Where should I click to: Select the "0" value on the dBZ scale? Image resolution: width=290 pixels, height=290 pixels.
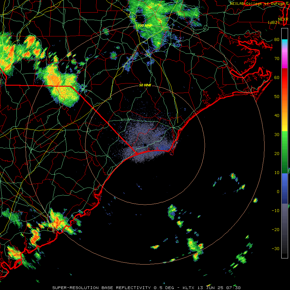tap(278, 192)
